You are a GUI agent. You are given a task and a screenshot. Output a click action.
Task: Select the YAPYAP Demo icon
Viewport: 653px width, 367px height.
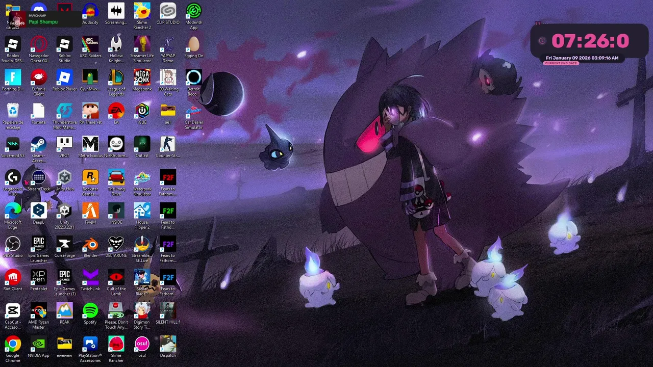coord(168,44)
